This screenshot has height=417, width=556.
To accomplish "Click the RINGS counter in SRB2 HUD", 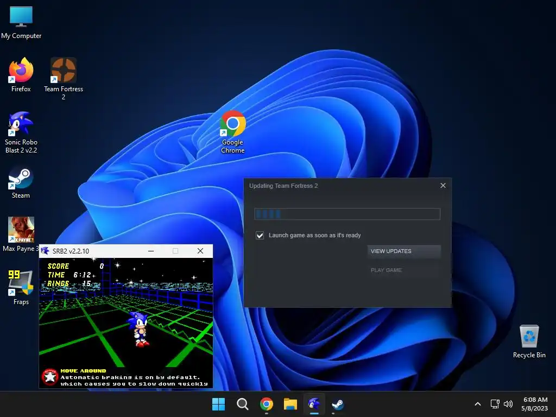I will click(69, 283).
